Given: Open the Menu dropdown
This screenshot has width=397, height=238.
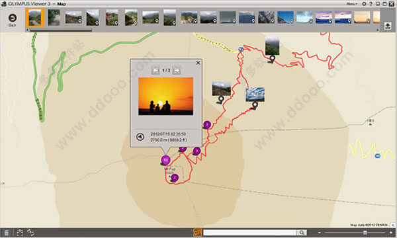Looking at the screenshot, I should coord(352,4).
